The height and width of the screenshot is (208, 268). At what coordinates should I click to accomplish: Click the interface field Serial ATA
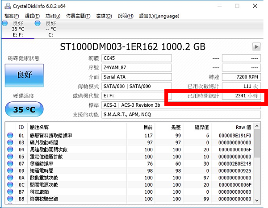coord(137,77)
